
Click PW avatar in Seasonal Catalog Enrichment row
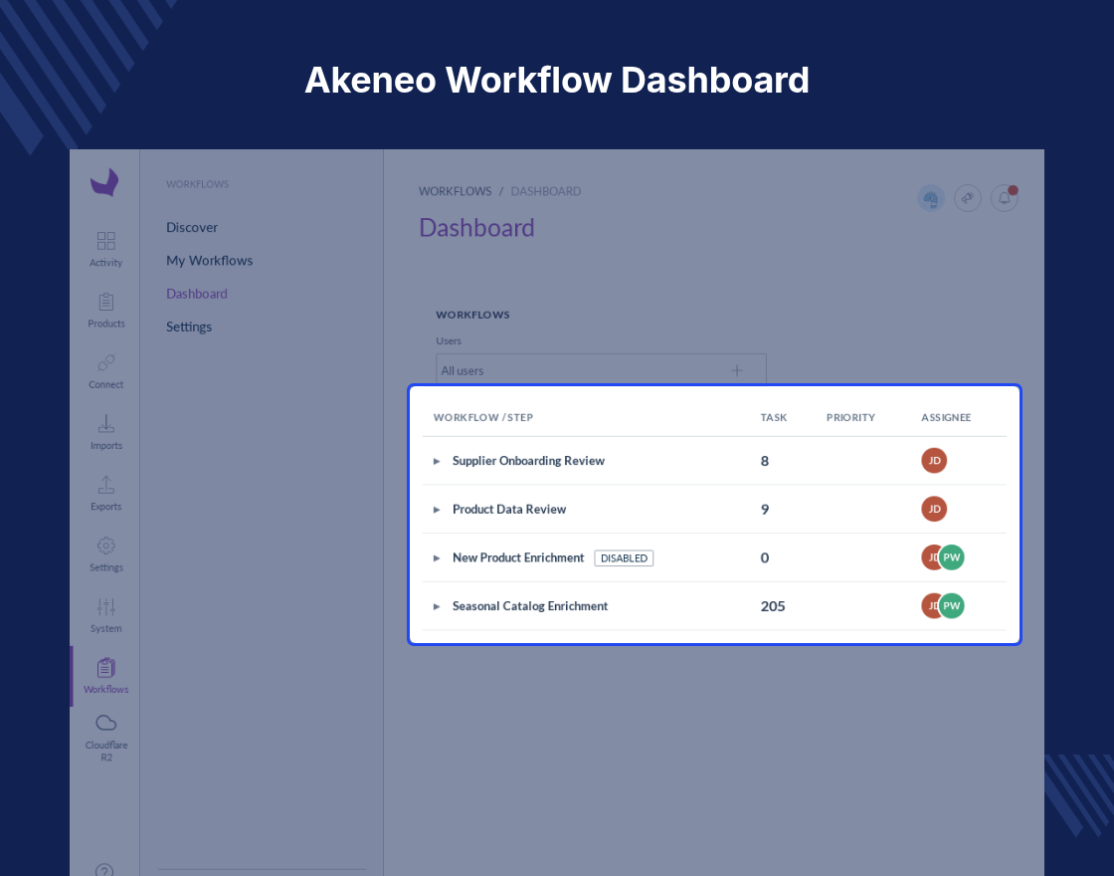[x=951, y=606]
